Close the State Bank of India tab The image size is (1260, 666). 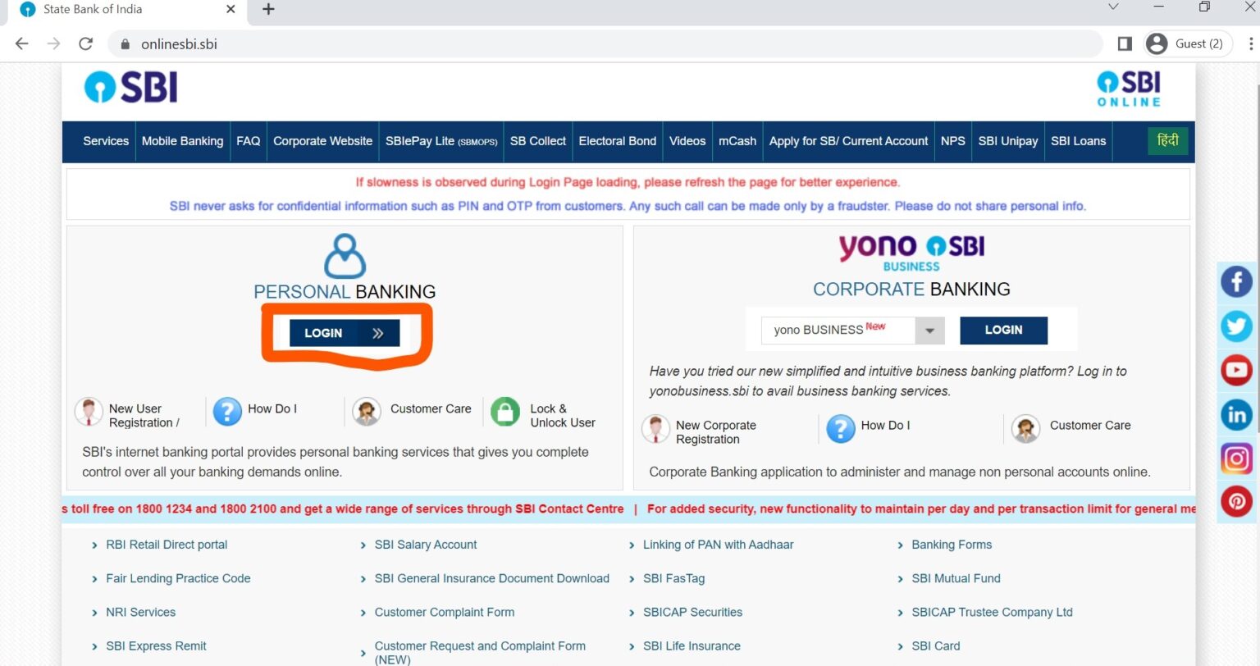231,9
